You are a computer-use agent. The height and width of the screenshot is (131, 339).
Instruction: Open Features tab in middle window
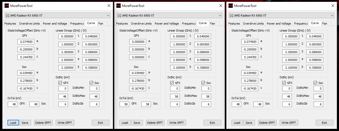pos(122,24)
